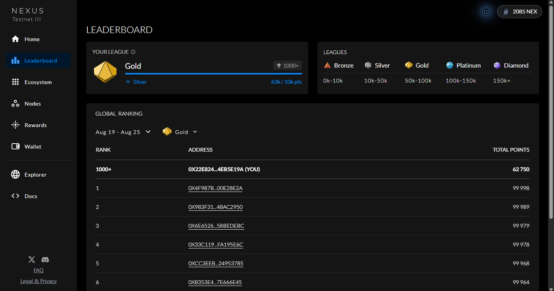Click the blue league progress bar
This screenshot has width=554, height=291.
pos(213,73)
